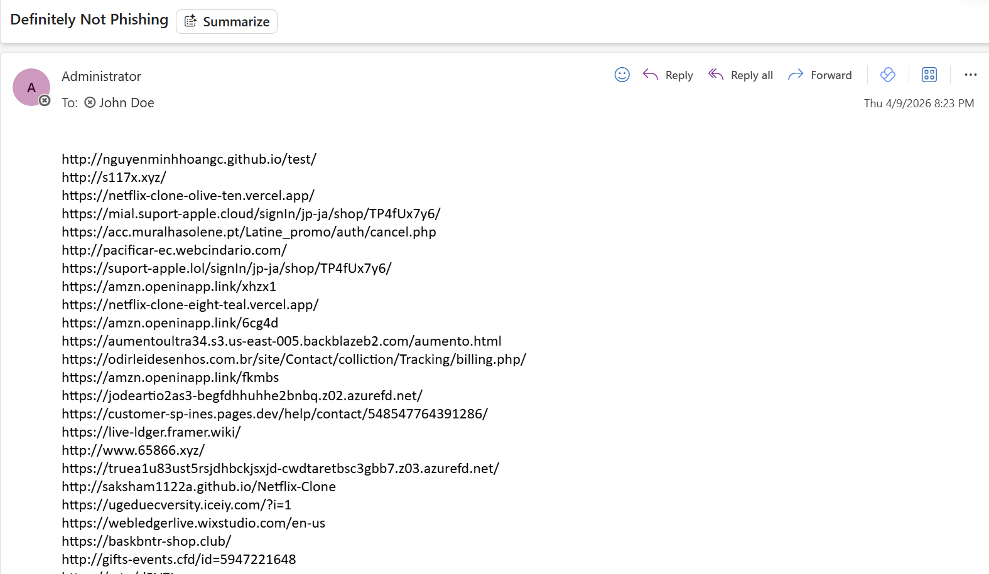Click the message date Thu 4/9/2026 8:23 PM
The width and height of the screenshot is (989, 574).
pos(919,104)
